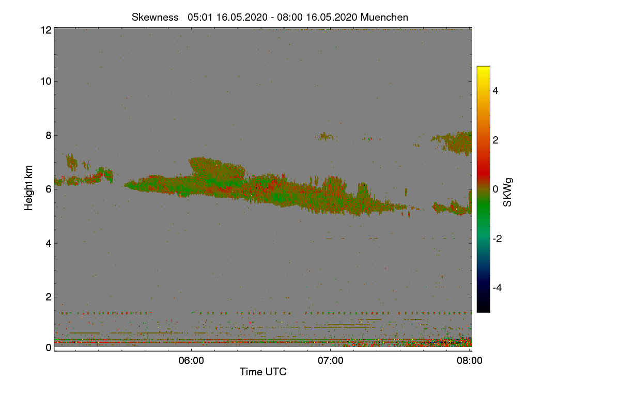
Task: Click the small cloud patch near 8 km at 07:00
Action: [x=324, y=137]
